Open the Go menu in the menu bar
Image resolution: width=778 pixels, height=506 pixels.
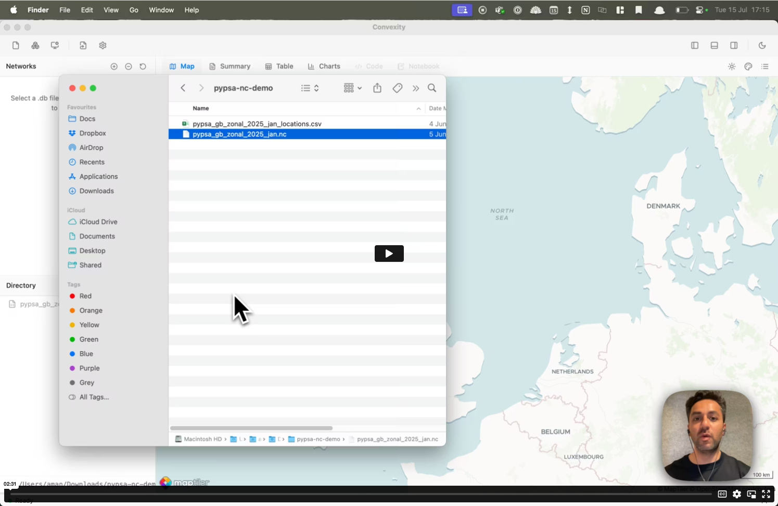click(134, 10)
